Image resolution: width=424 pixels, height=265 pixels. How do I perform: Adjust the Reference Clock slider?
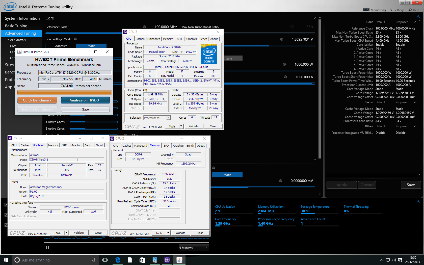tap(180, 33)
